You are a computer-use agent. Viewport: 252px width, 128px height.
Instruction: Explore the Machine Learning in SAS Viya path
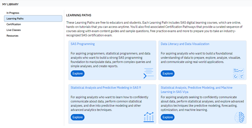[x=167, y=117]
